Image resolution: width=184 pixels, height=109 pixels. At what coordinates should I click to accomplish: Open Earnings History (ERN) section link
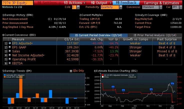(18, 15)
